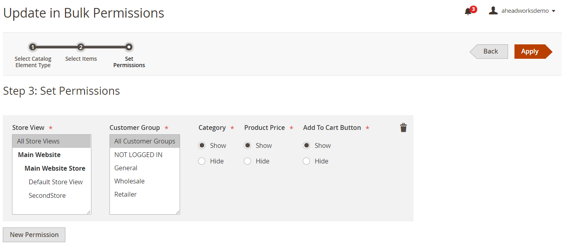565x247 pixels.
Task: Click the Apply button
Action: click(533, 52)
